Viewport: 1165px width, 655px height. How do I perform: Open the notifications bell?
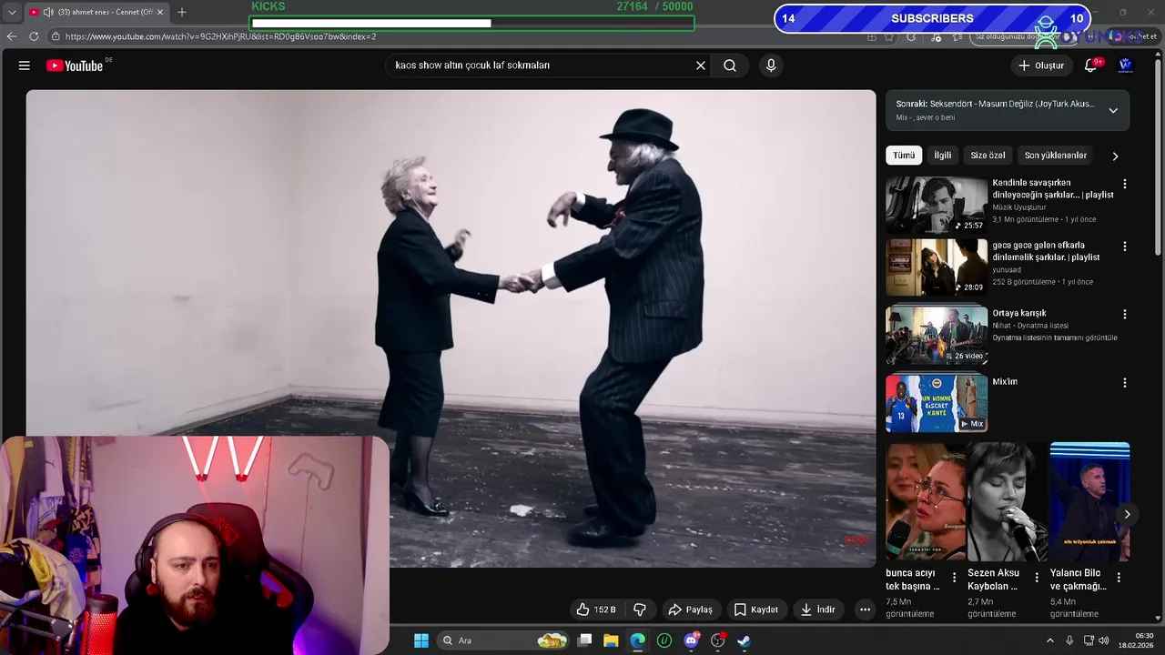pos(1090,65)
